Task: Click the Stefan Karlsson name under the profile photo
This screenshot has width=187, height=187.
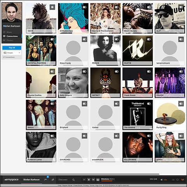Action: point(12,26)
